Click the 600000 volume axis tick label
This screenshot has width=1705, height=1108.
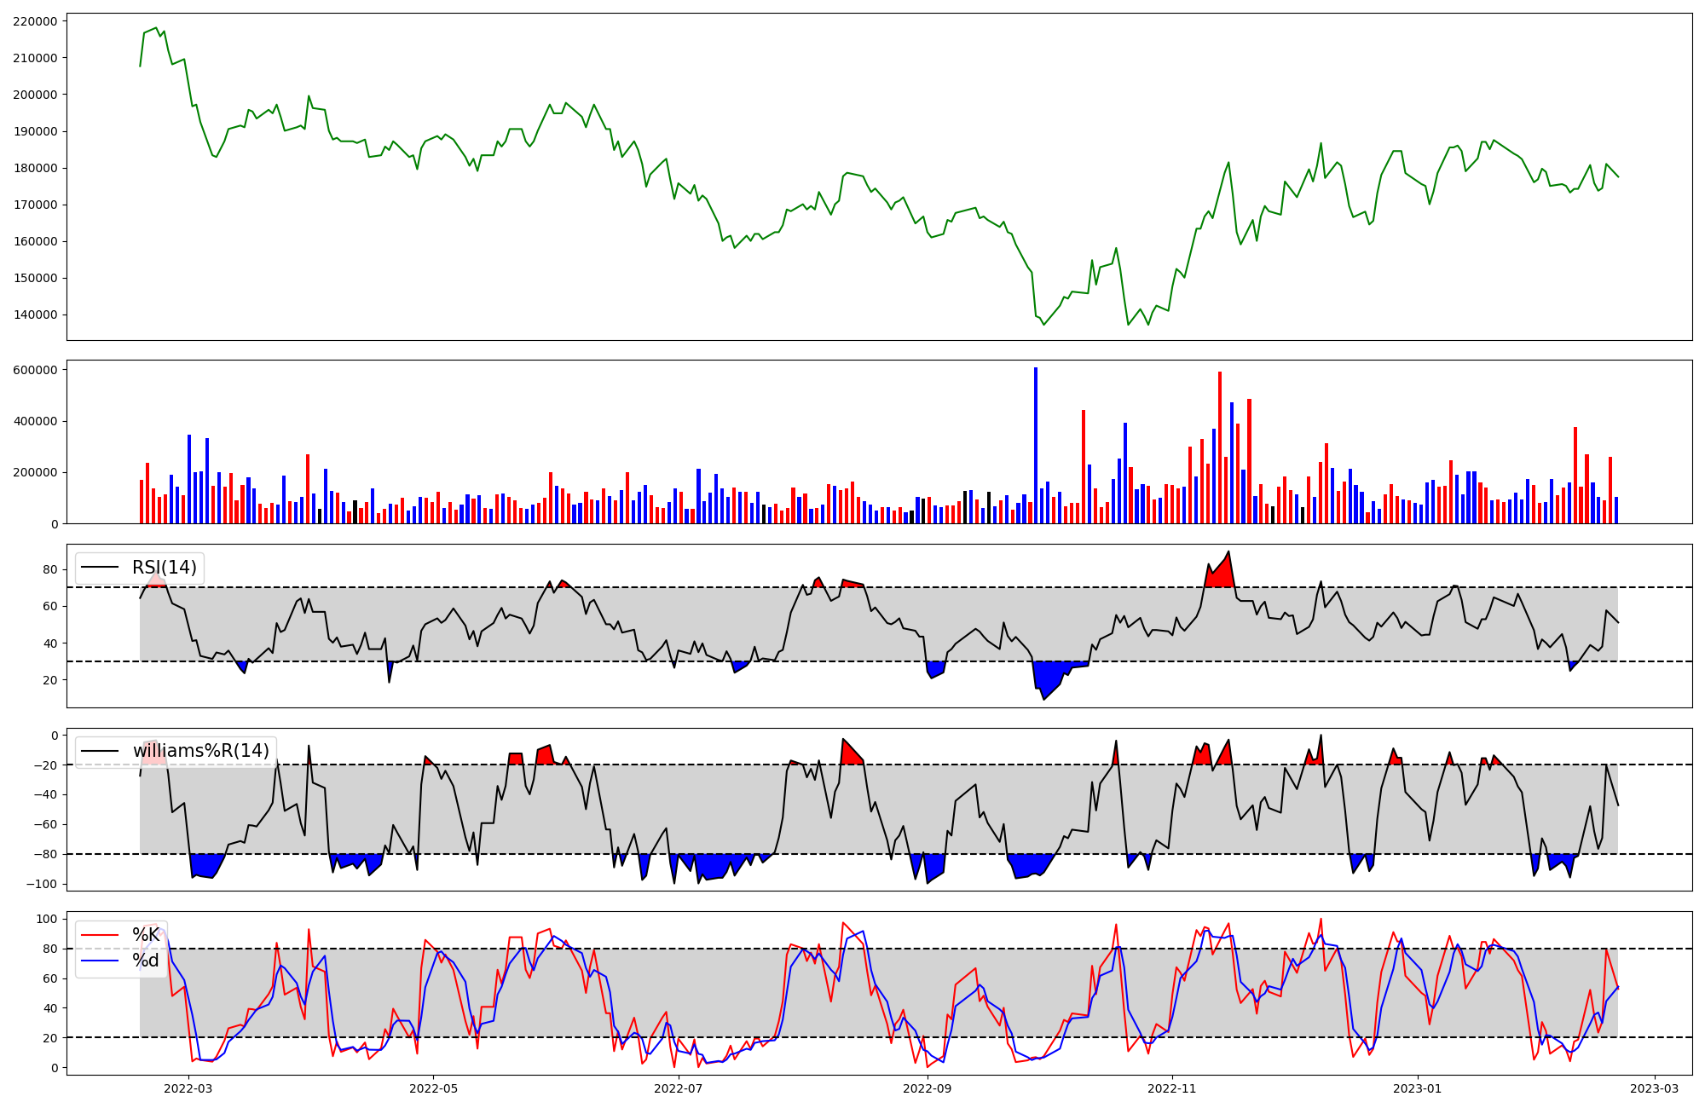pyautogui.click(x=36, y=370)
